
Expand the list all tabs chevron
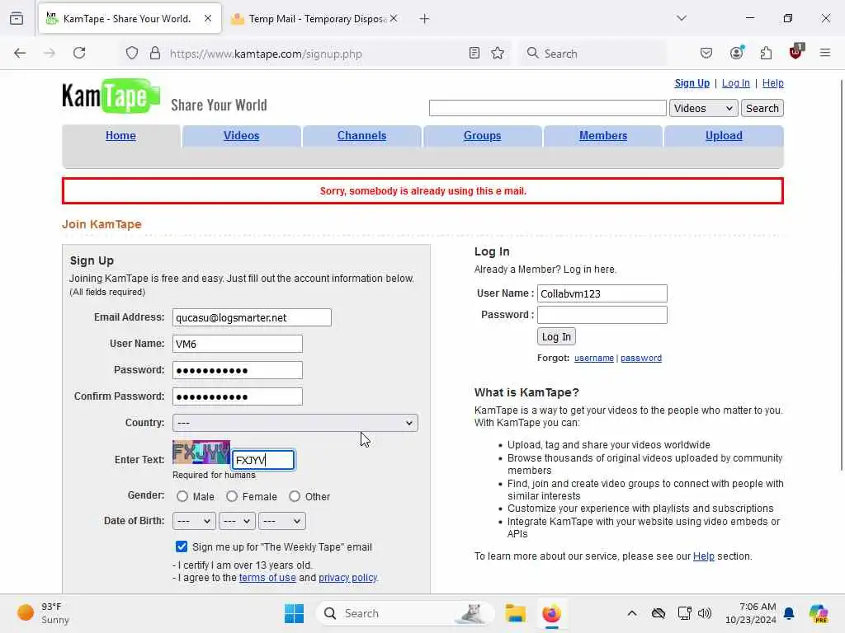point(682,18)
